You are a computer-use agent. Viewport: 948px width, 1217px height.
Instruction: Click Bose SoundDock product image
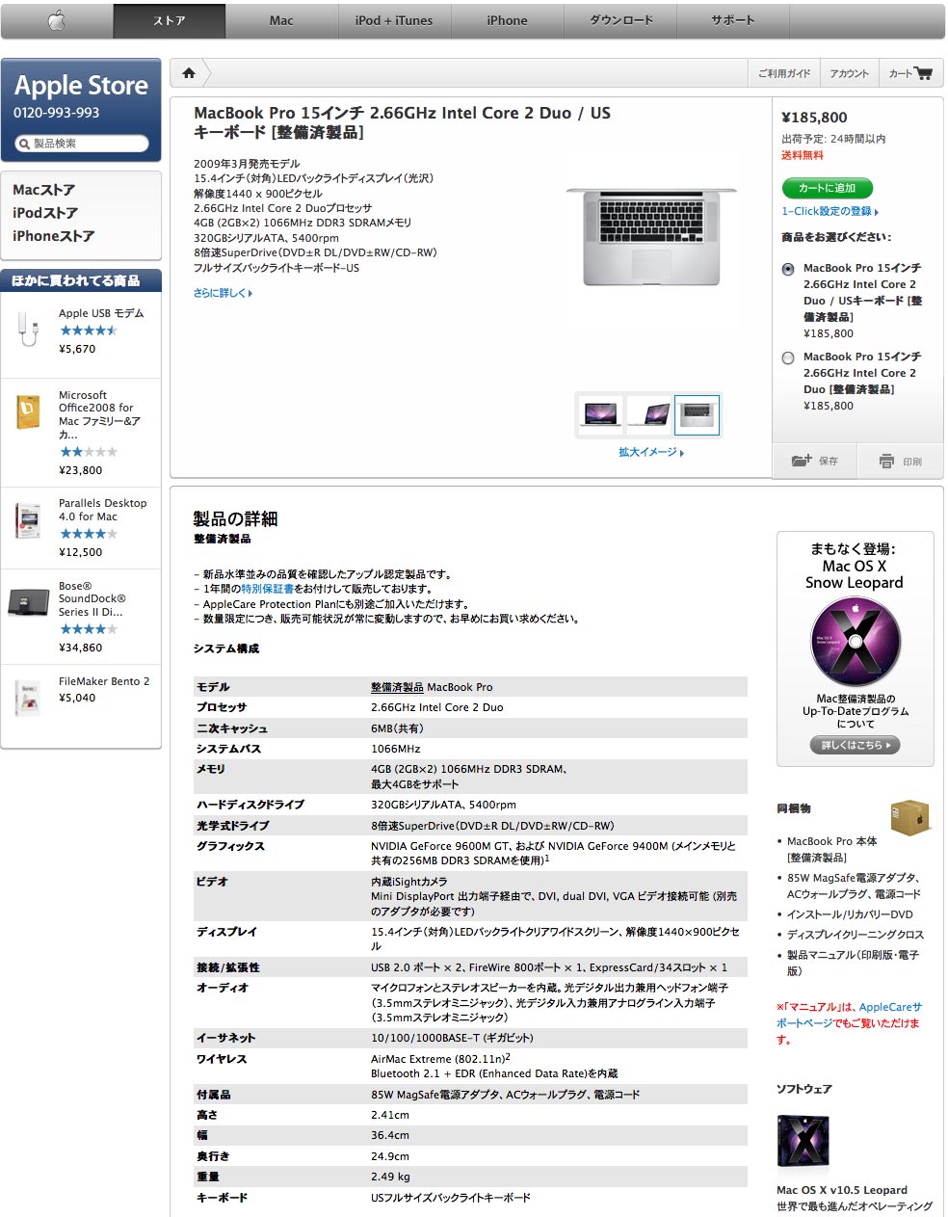[x=28, y=601]
